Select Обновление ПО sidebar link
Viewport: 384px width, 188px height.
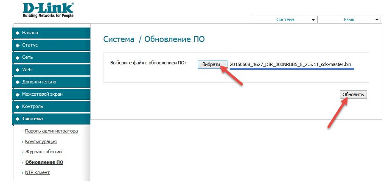44,162
